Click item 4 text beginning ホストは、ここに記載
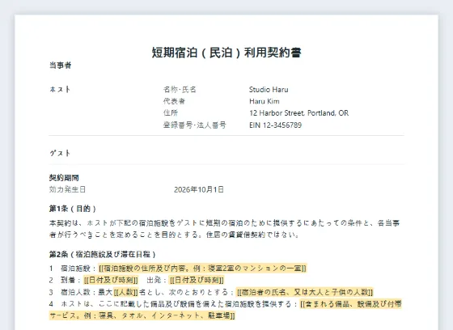 click(179, 304)
